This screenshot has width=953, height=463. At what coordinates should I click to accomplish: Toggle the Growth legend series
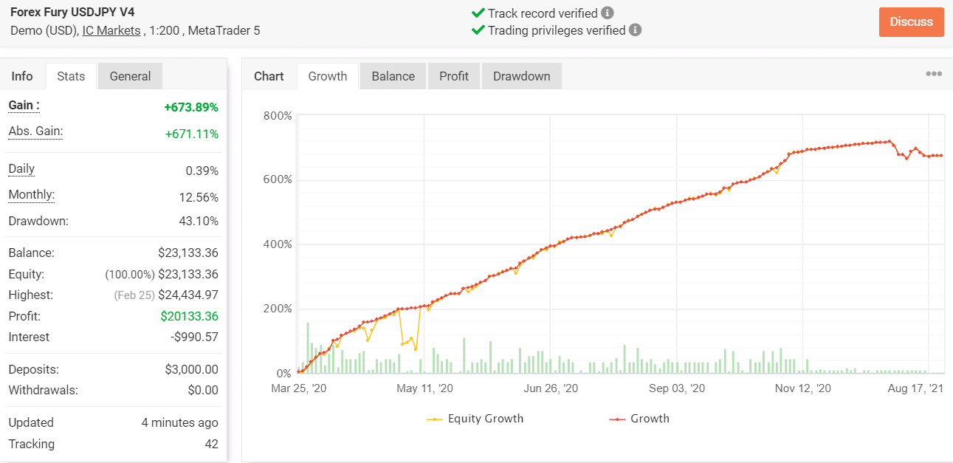(639, 419)
